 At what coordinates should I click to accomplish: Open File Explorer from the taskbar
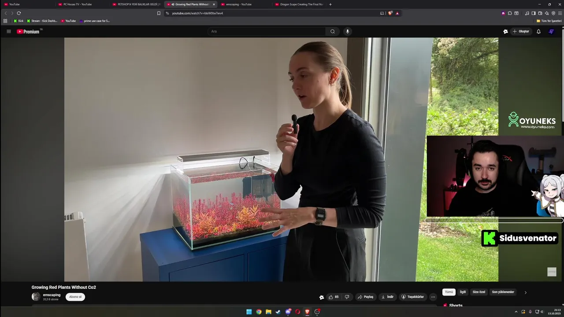[x=268, y=312]
